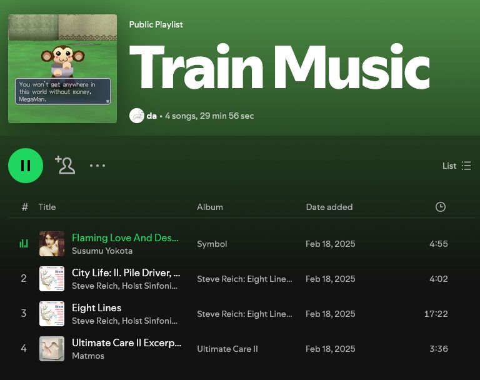Viewport: 480px width, 380px height.
Task: Open artists under Eight Lines track
Action: [x=124, y=321]
